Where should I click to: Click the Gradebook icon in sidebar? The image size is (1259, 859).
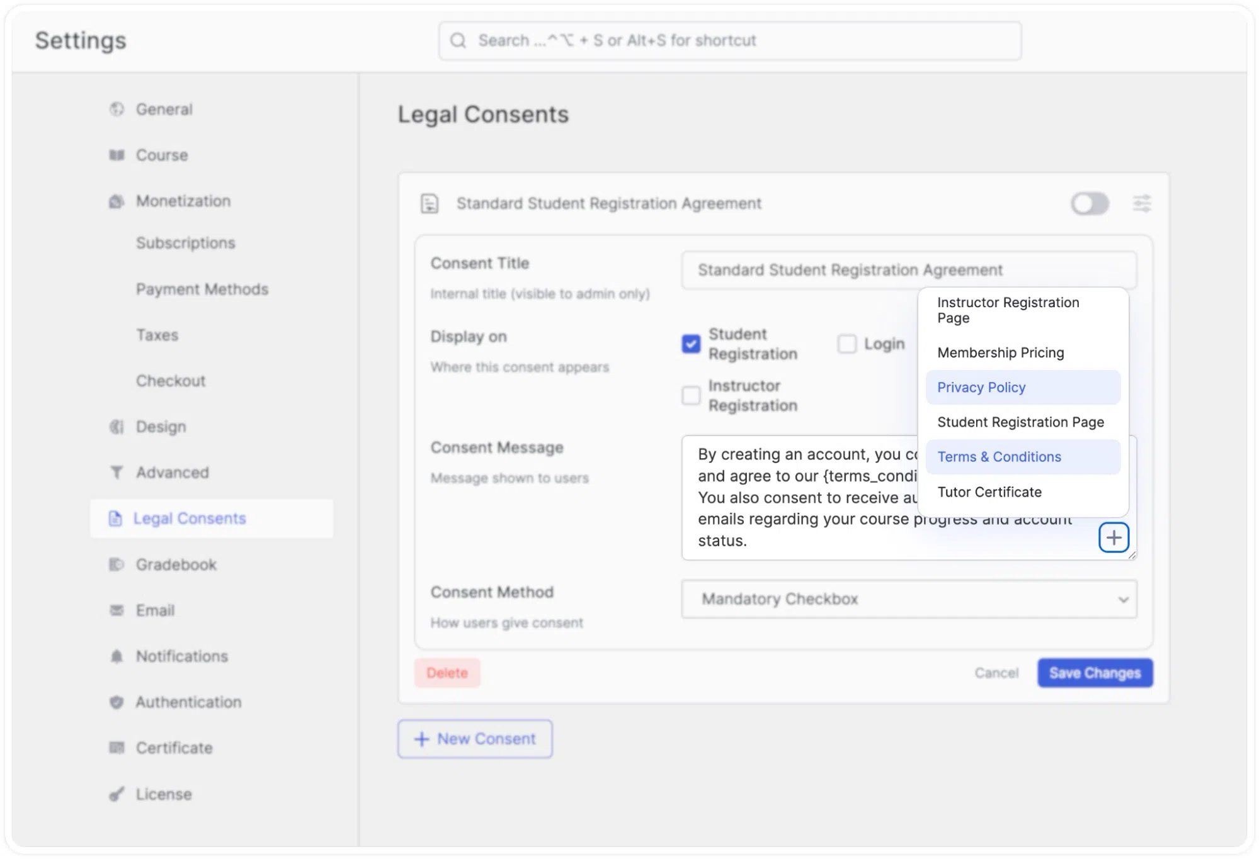pyautogui.click(x=117, y=564)
